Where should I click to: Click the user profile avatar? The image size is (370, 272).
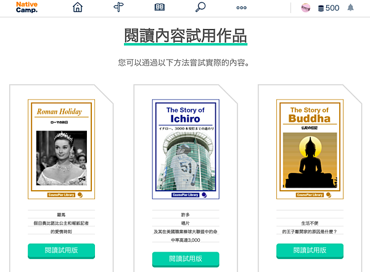(x=306, y=8)
